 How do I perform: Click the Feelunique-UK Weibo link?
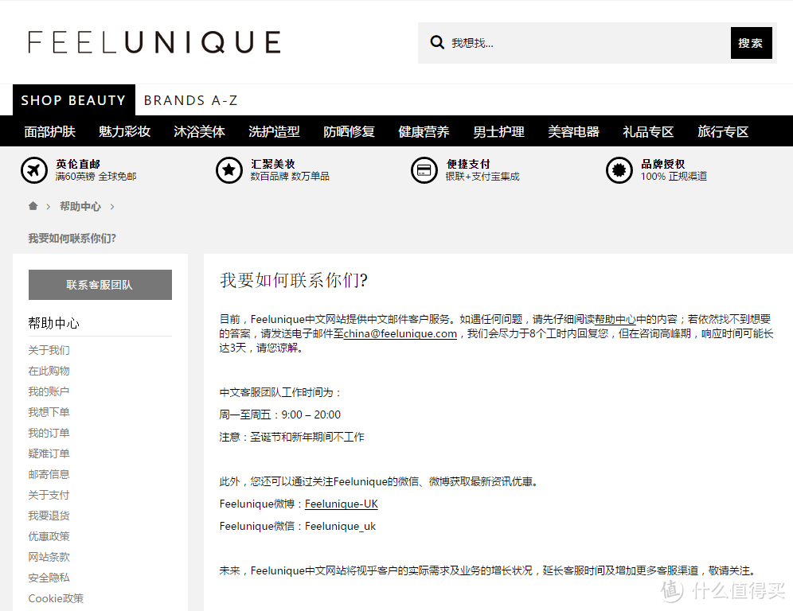point(342,504)
